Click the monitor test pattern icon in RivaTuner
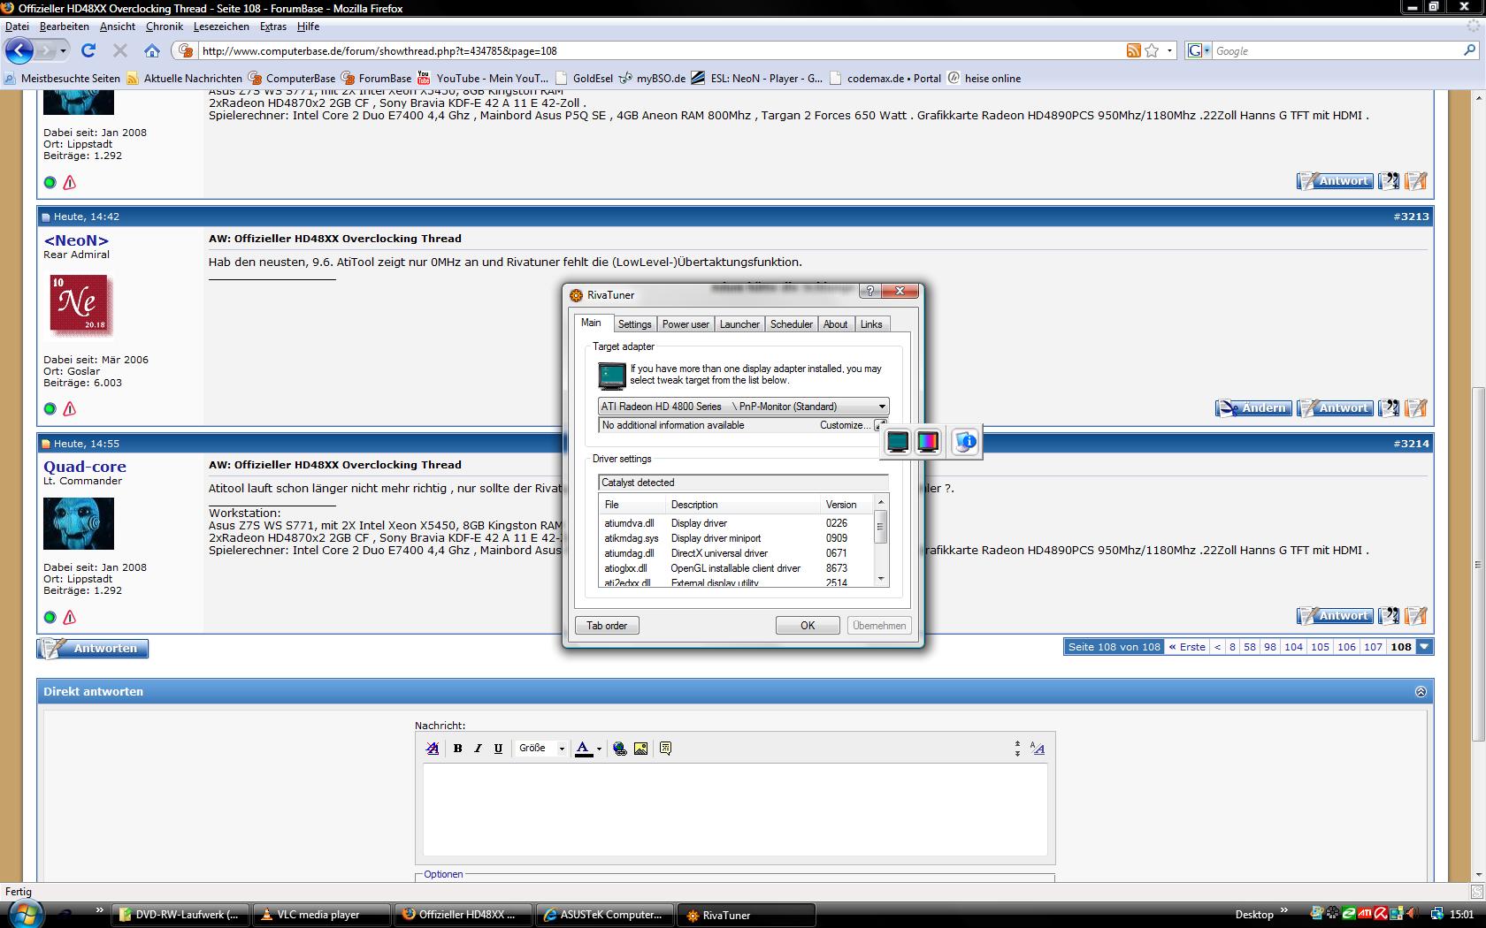The height and width of the screenshot is (928, 1486). coord(928,441)
